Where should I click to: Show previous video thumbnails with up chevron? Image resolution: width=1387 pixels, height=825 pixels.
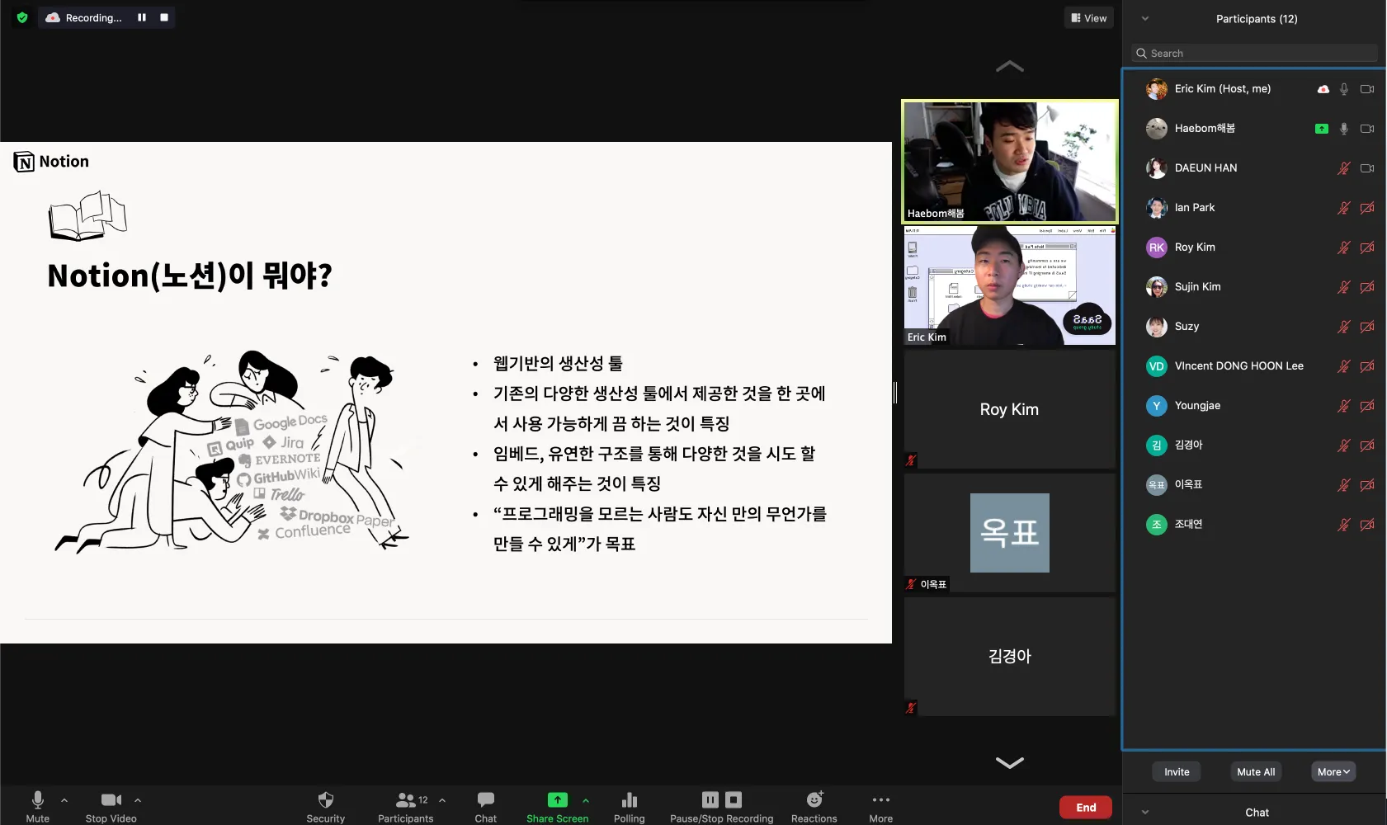click(x=1010, y=67)
